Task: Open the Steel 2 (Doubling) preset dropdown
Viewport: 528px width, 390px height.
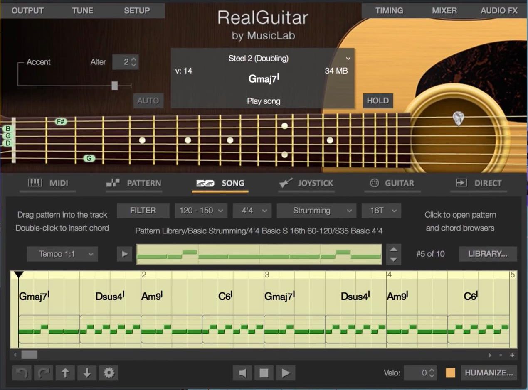Action: point(263,59)
